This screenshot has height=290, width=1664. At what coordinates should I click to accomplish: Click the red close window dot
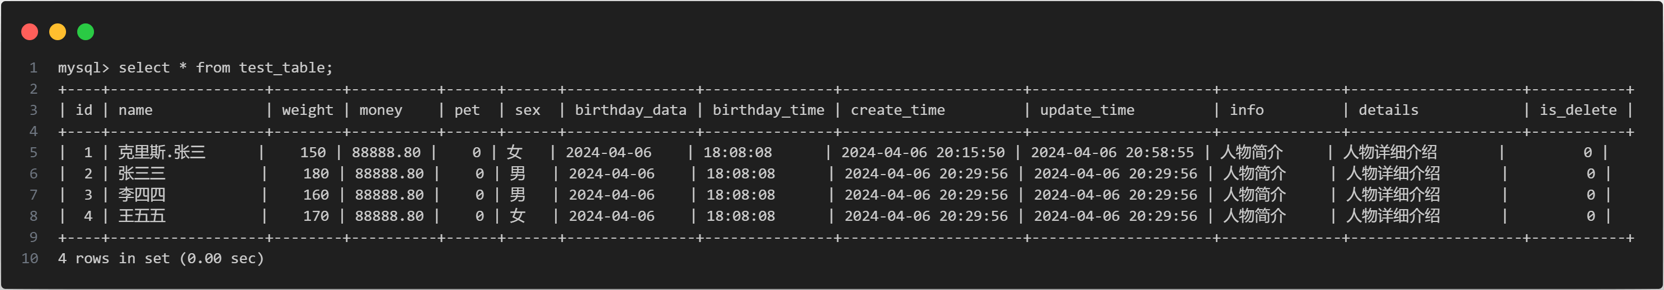tap(30, 32)
